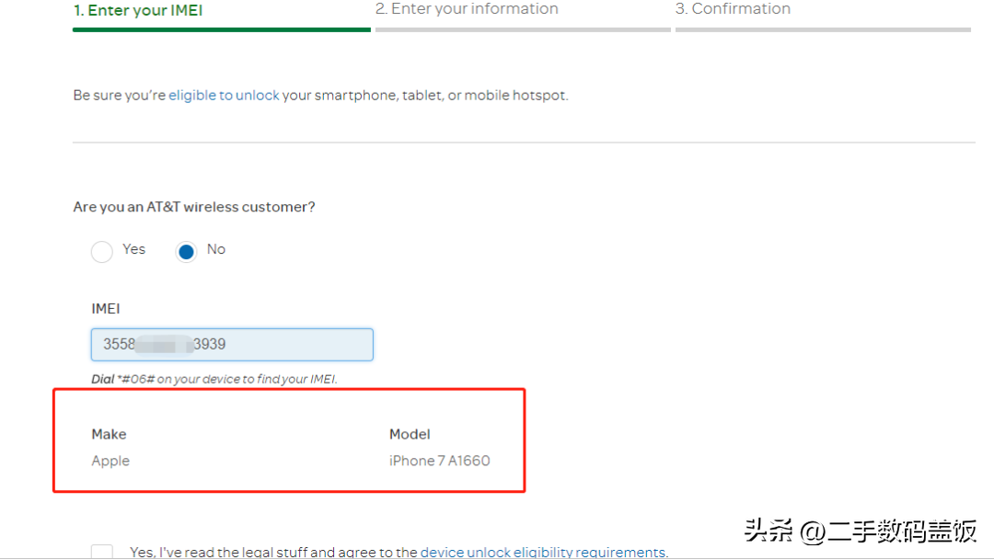Click the green progress bar under step 1
Viewport: 994px width, 560px height.
[221, 29]
